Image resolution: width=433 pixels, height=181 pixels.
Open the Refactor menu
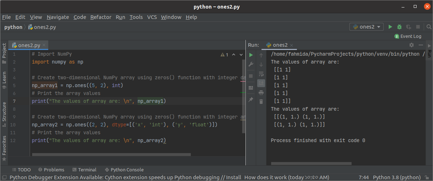tap(101, 17)
